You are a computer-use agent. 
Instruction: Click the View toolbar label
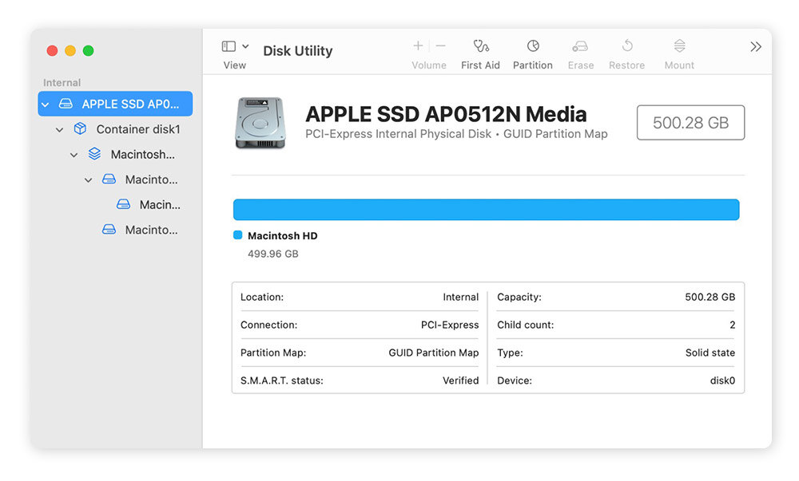[234, 65]
